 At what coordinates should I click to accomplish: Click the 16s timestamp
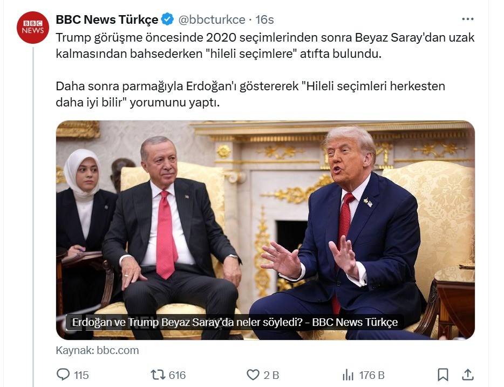tap(264, 19)
